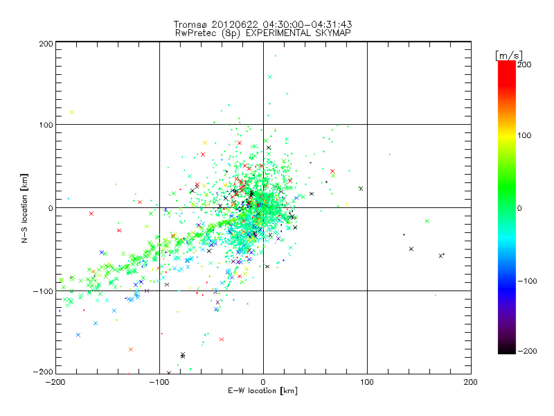The height and width of the screenshot is (416, 554).
Task: Click the subtitle 'RwPretec (8p) EXPERIMENTAL SKYMAP'
Action: pyautogui.click(x=263, y=33)
